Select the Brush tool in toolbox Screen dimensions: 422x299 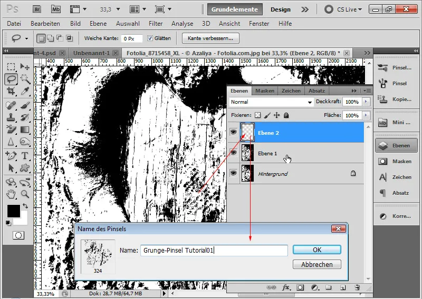(x=25, y=105)
